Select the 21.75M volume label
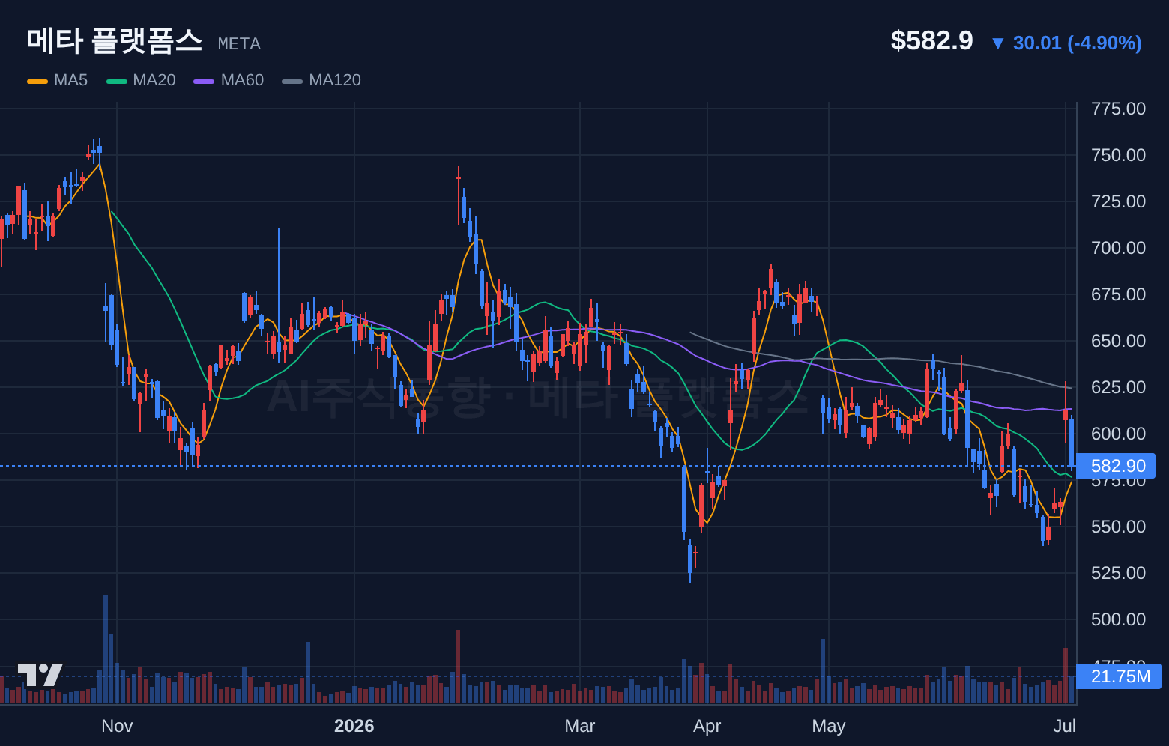This screenshot has height=746, width=1169. (x=1118, y=676)
